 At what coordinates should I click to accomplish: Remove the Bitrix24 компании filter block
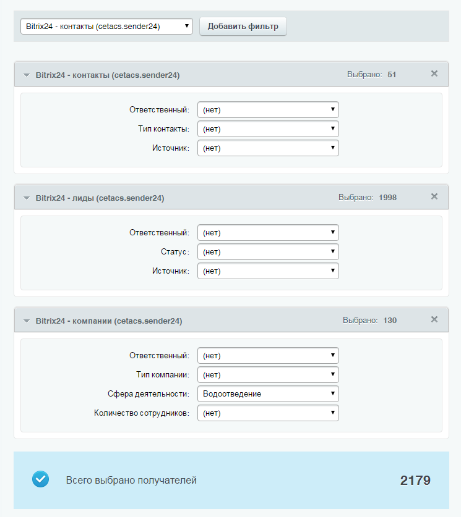tap(434, 319)
